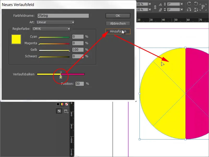Open the Reglerfarbe dropdown showing CMYK

(51, 29)
